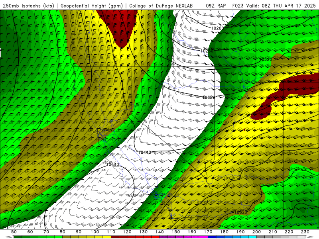Click the '120' knots scale label
319x239 pixels.
127,232
